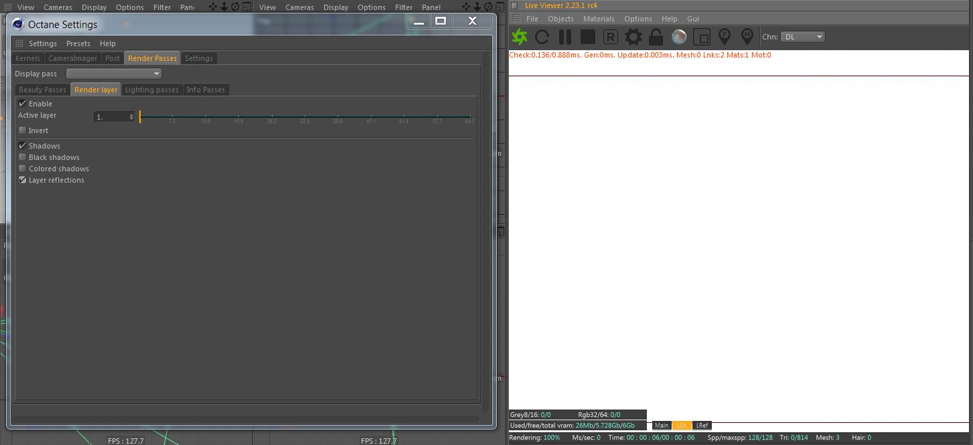
Task: Toggle the lock resolution padlock icon
Action: coord(656,37)
